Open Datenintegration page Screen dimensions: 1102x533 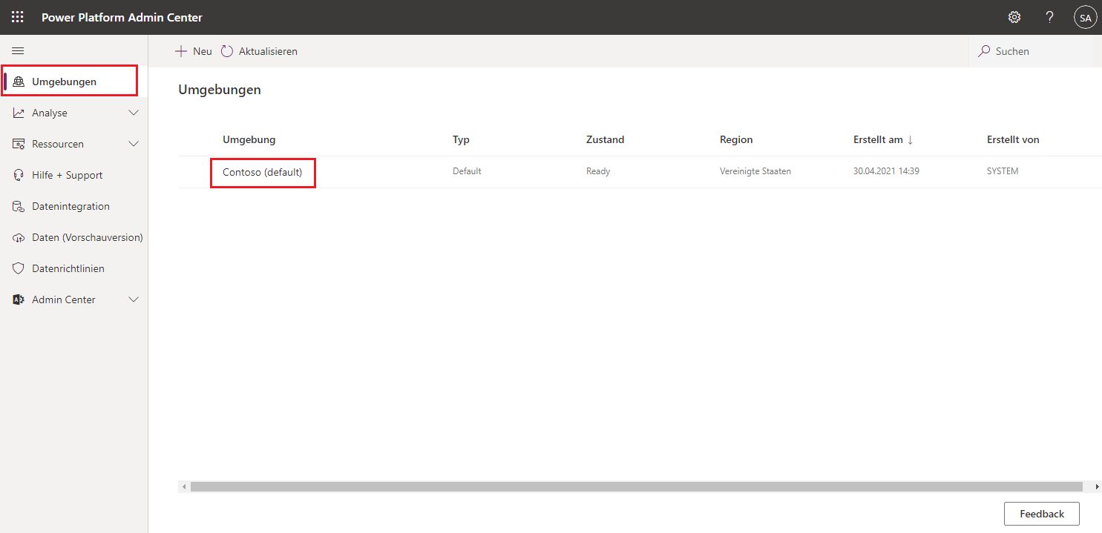coord(74,206)
